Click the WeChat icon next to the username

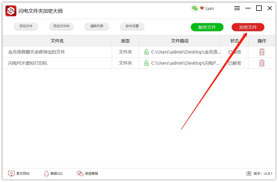coord(195,8)
